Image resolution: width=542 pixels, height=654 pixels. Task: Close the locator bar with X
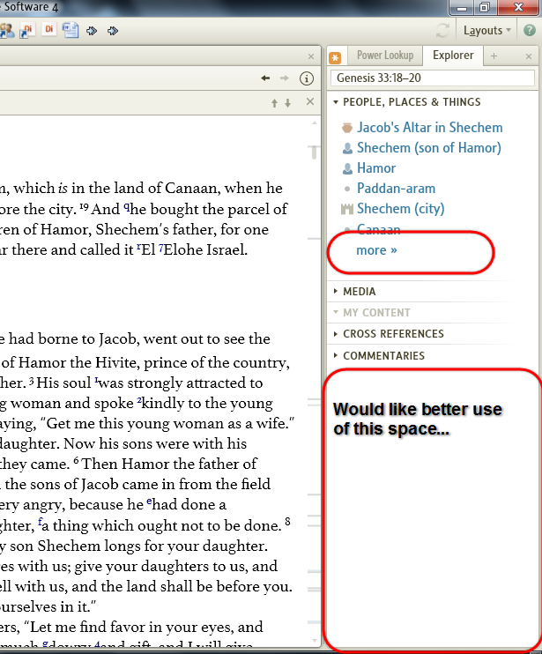309,101
